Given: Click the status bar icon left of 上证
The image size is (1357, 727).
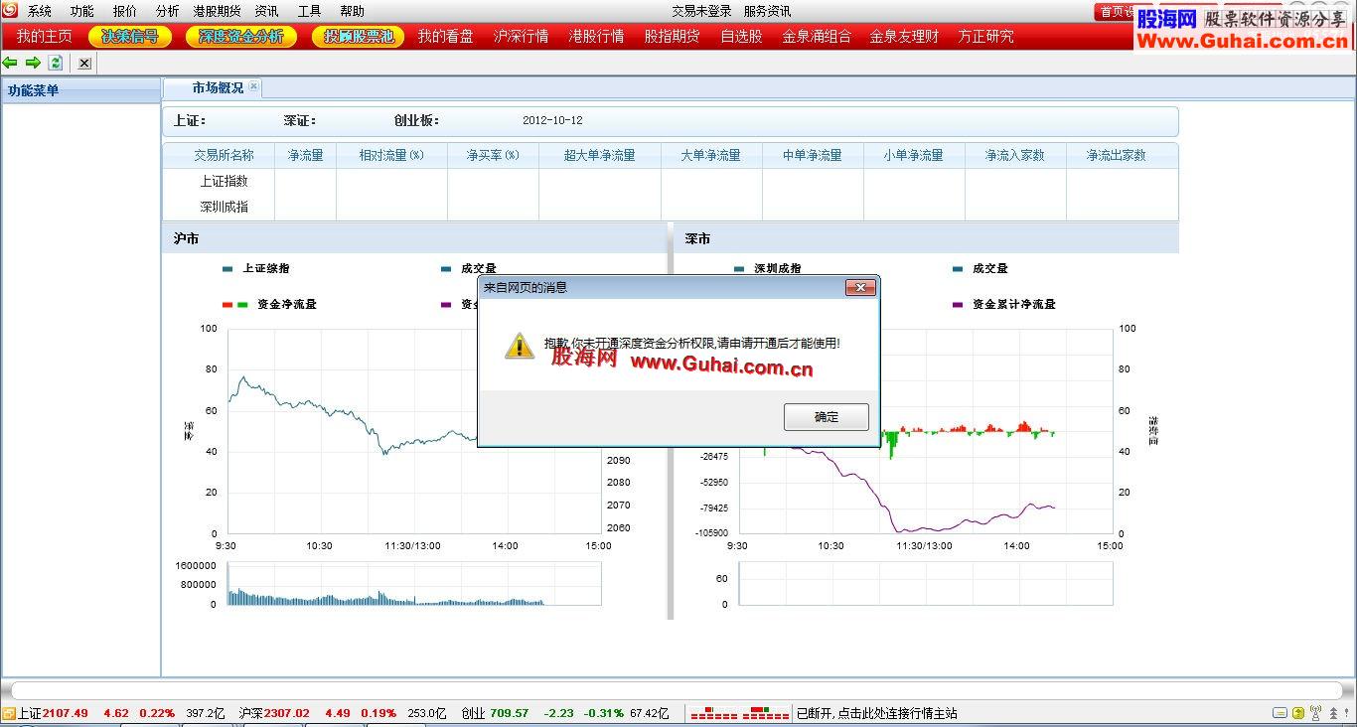Looking at the screenshot, I should pyautogui.click(x=9, y=713).
